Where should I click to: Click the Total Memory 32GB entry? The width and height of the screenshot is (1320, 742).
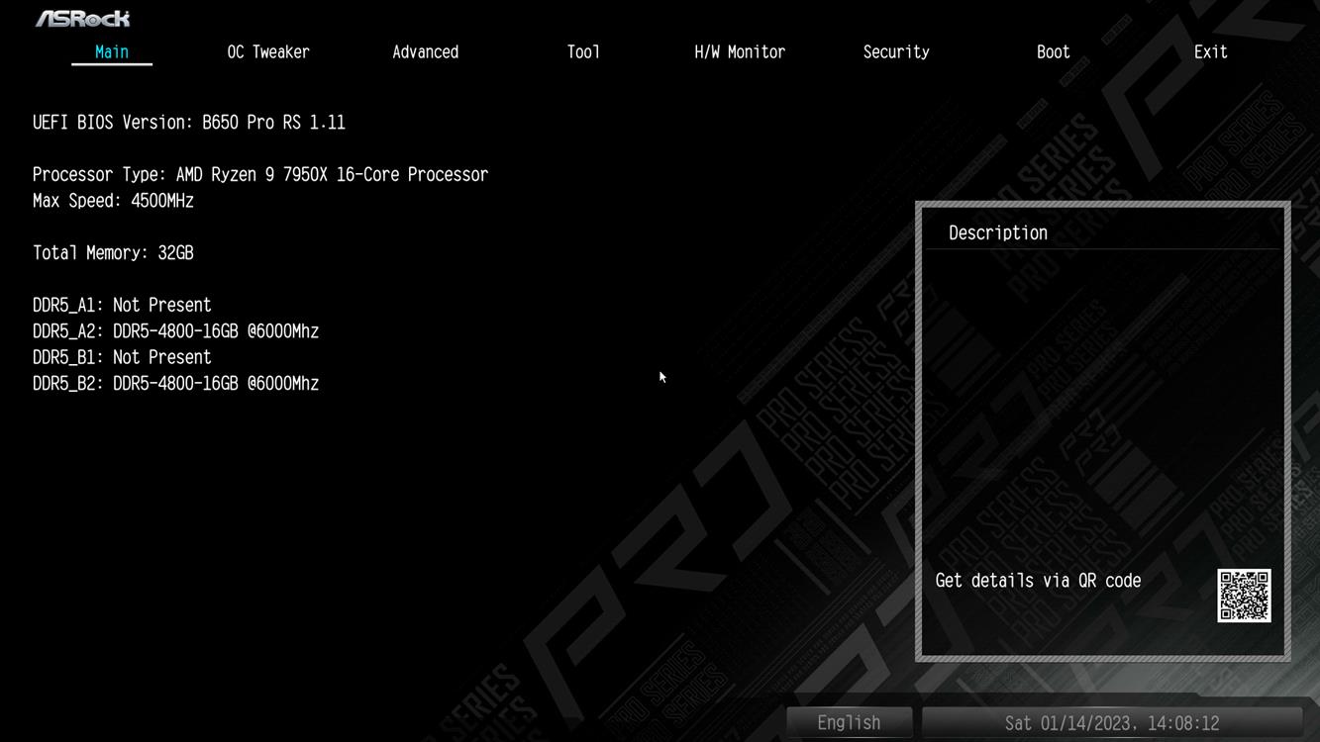click(113, 253)
